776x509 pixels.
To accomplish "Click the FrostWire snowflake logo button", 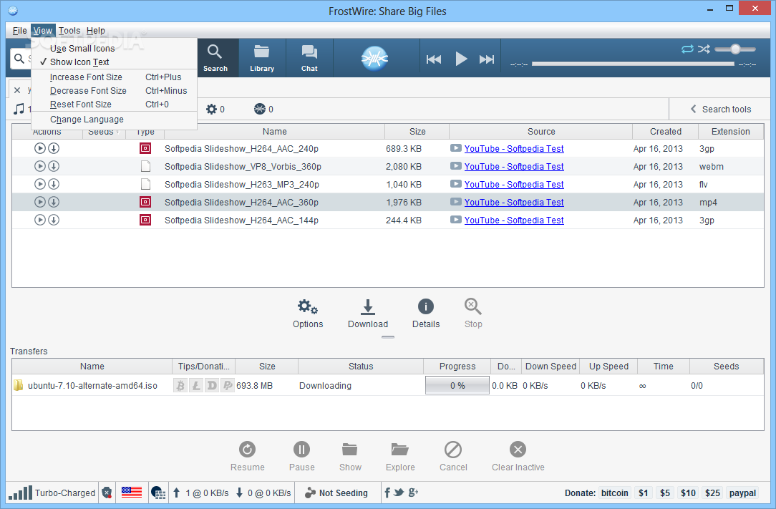I will point(374,59).
